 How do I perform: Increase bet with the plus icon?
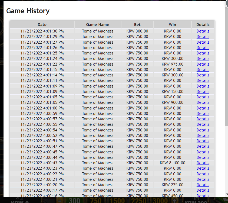point(175,201)
